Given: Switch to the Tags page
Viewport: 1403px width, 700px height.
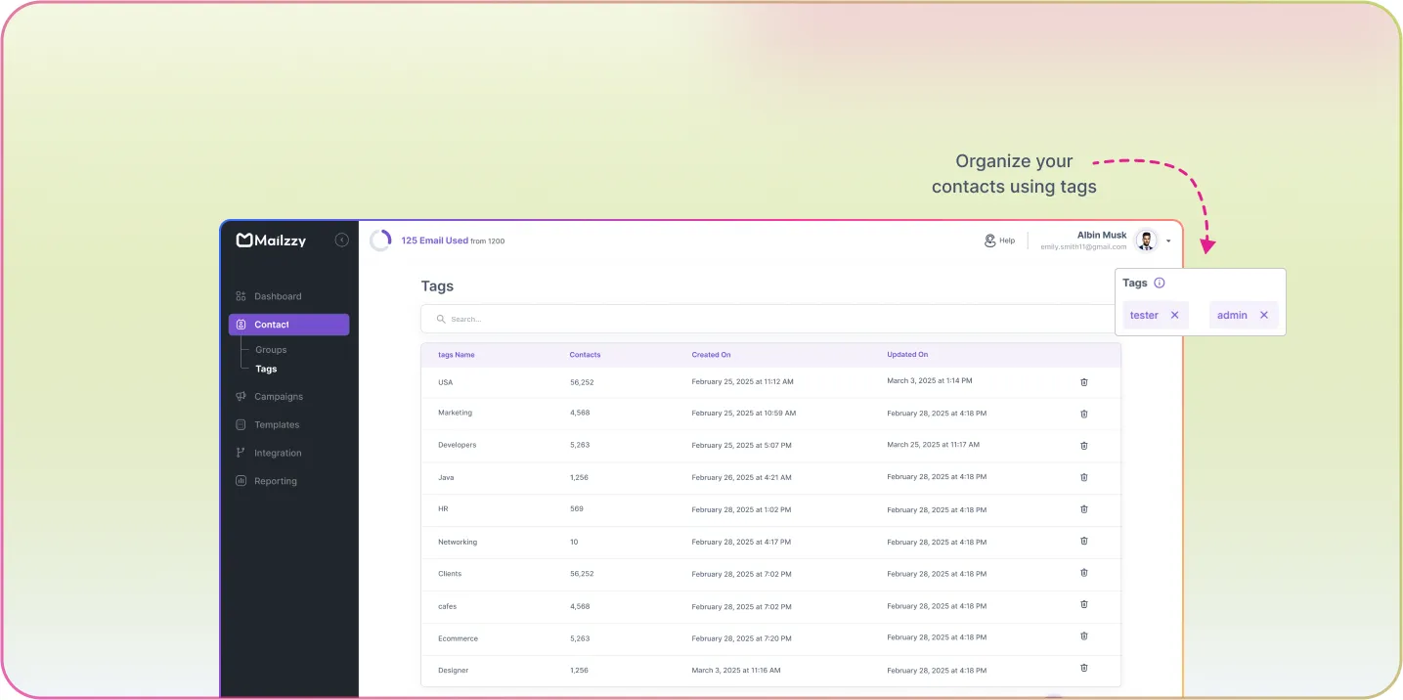Looking at the screenshot, I should 266,369.
